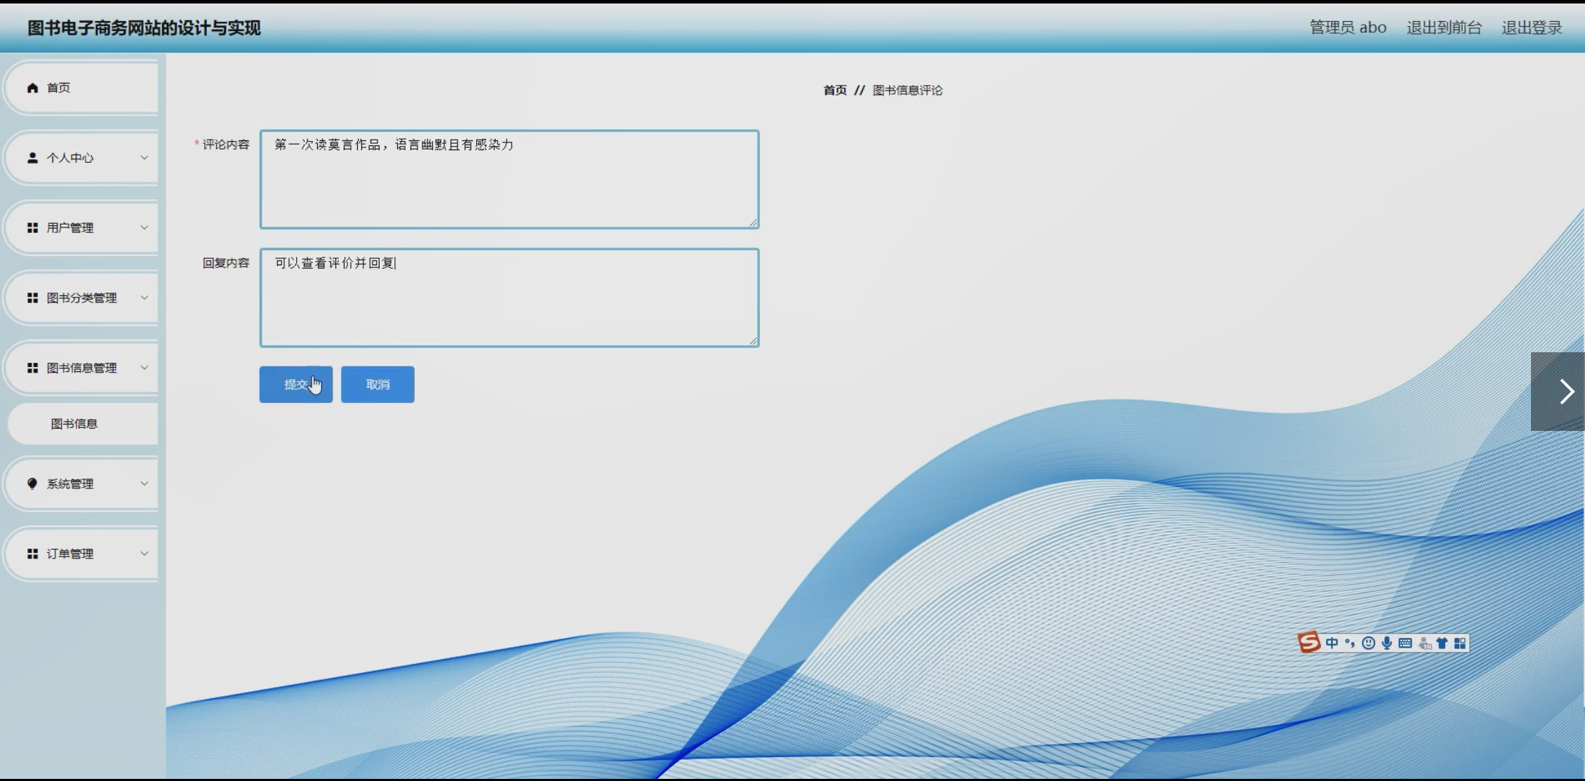Click the person icon for 个人中心
1585x781 pixels.
tap(32, 158)
